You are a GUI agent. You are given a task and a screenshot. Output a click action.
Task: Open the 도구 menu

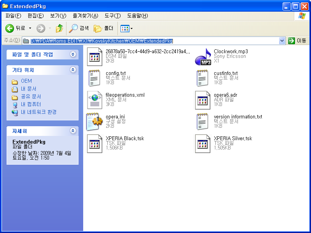(113, 16)
